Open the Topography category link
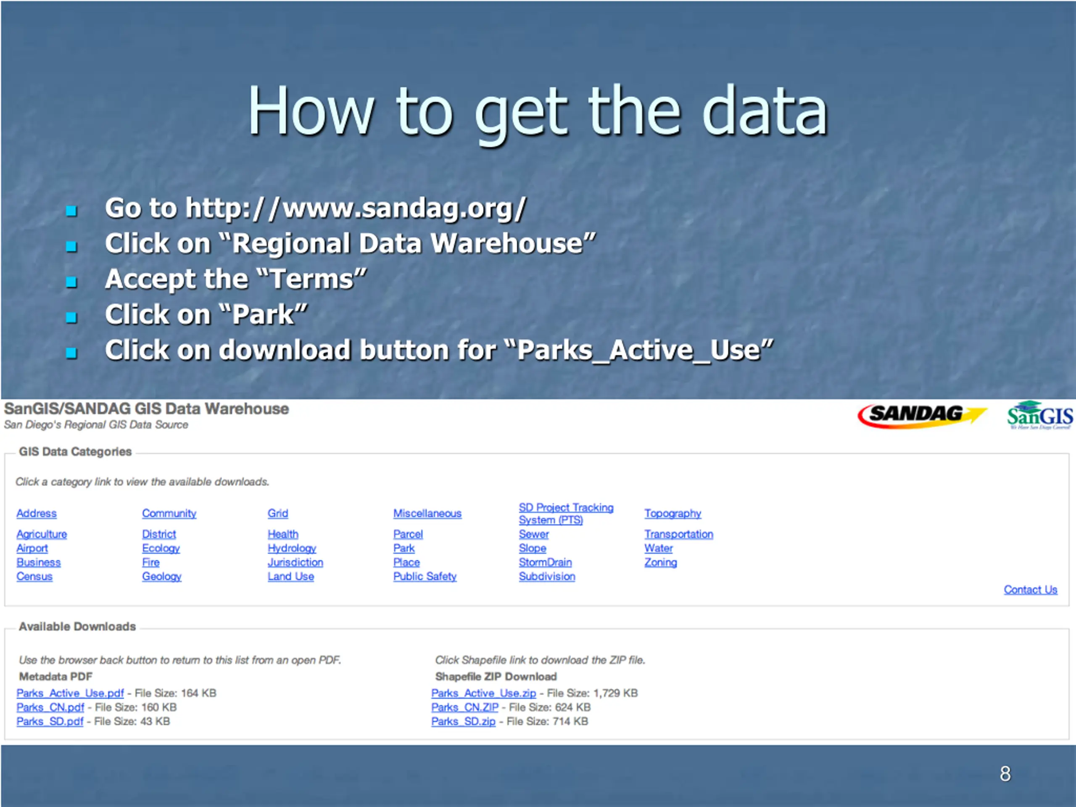The image size is (1076, 807). [673, 513]
